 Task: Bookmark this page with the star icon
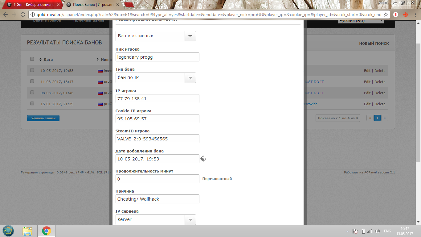[x=386, y=15]
